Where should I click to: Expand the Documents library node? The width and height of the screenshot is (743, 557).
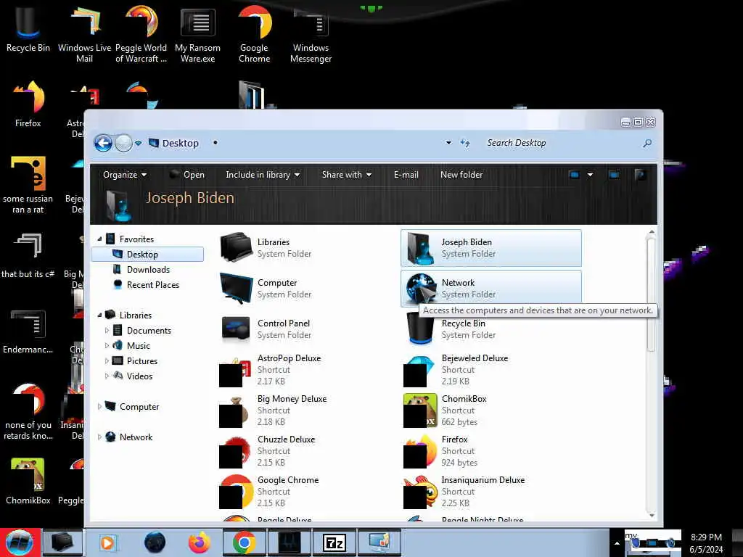[107, 331]
